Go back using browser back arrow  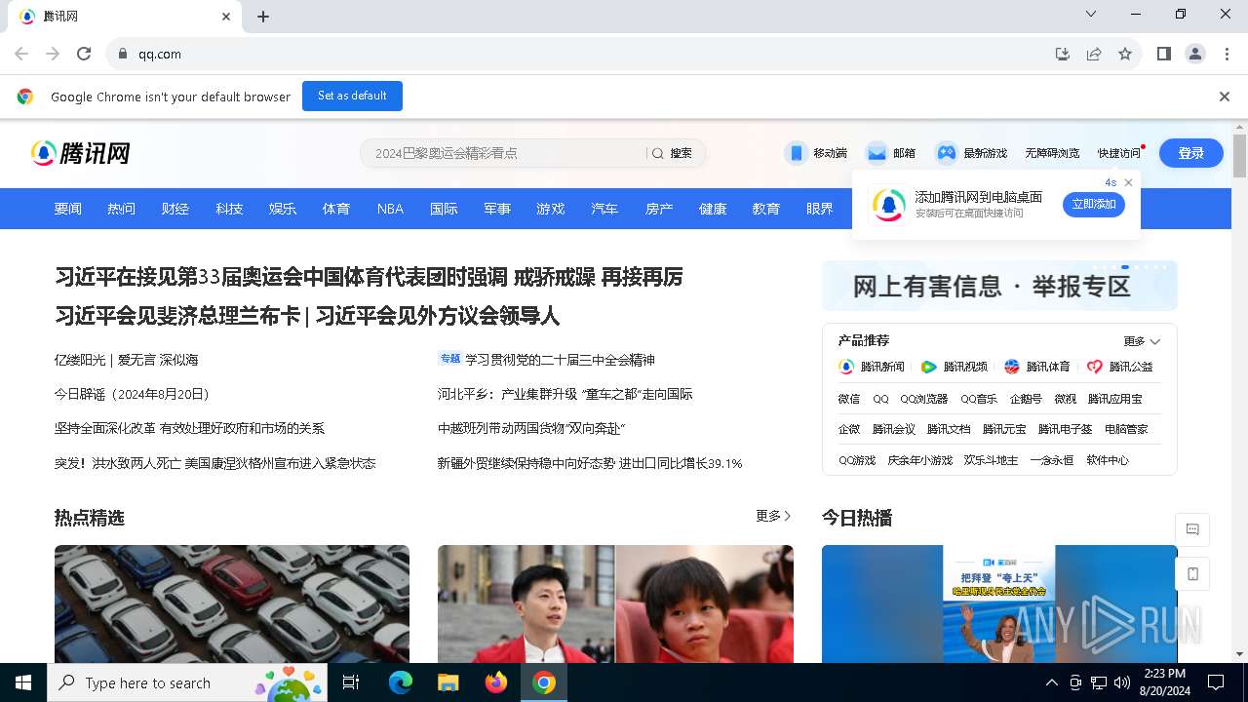pyautogui.click(x=21, y=54)
